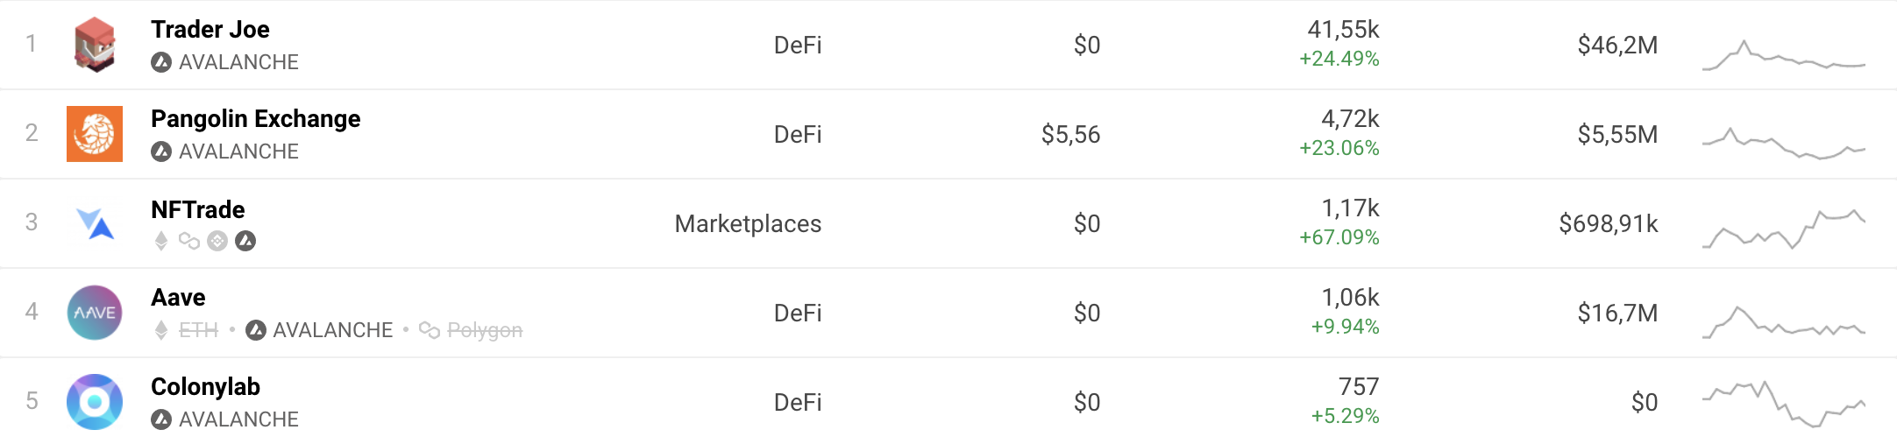
Task: View the Colonylab activity sparkline chart
Action: pos(1783,404)
